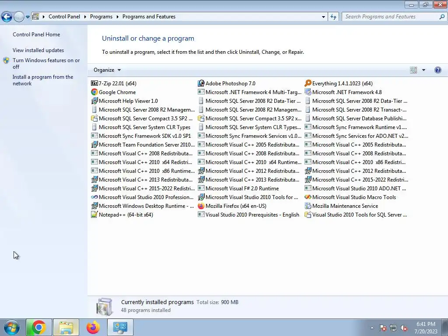Select Microsoft Windows Desktop Runtime icon

94,206
